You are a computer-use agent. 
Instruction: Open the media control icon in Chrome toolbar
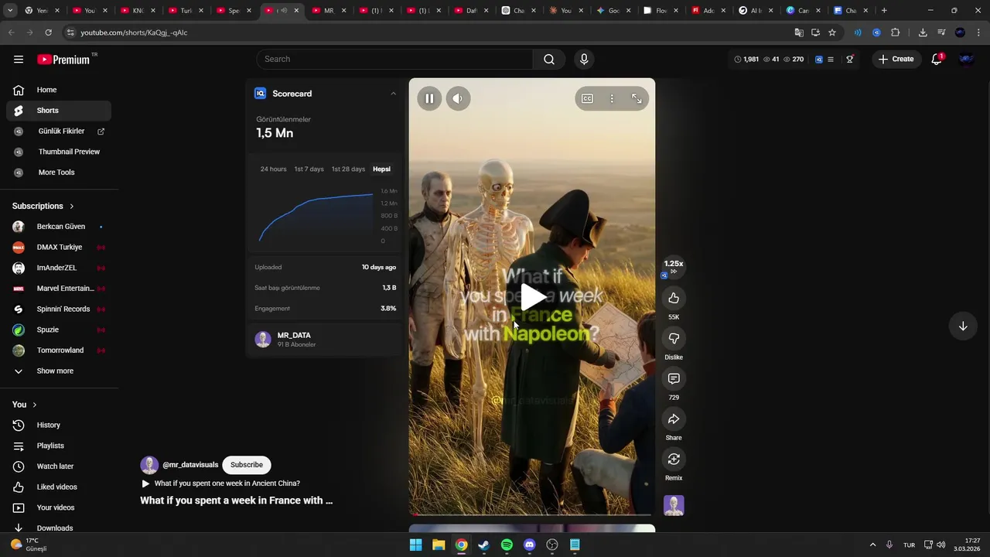click(x=941, y=32)
